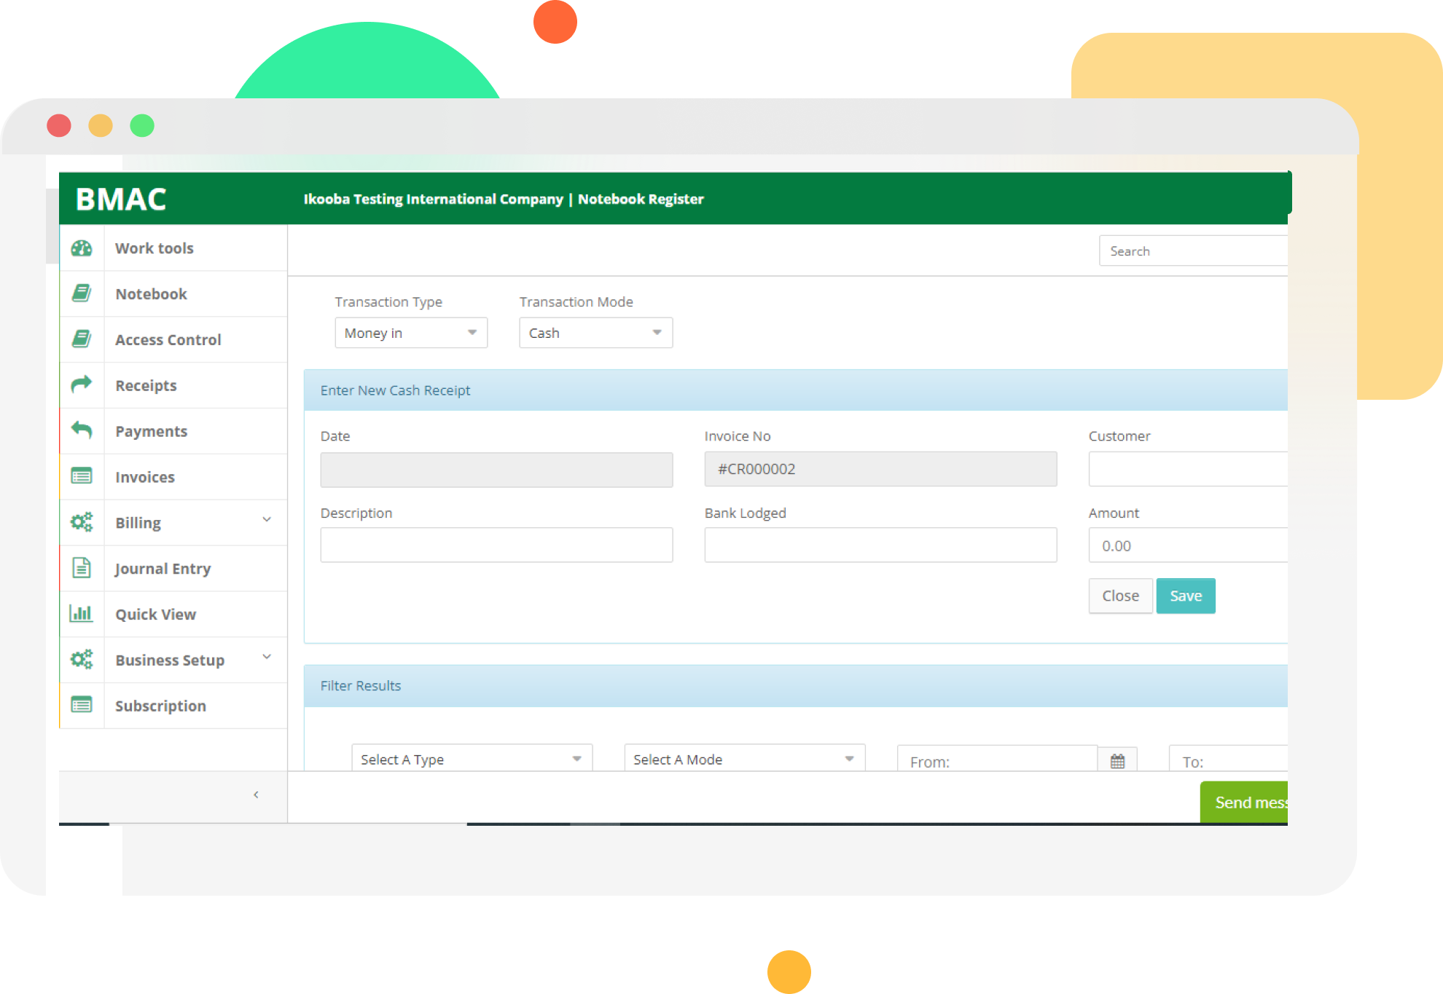Expand the Billing submenu chevron
Image resolution: width=1443 pixels, height=994 pixels.
[x=267, y=520]
